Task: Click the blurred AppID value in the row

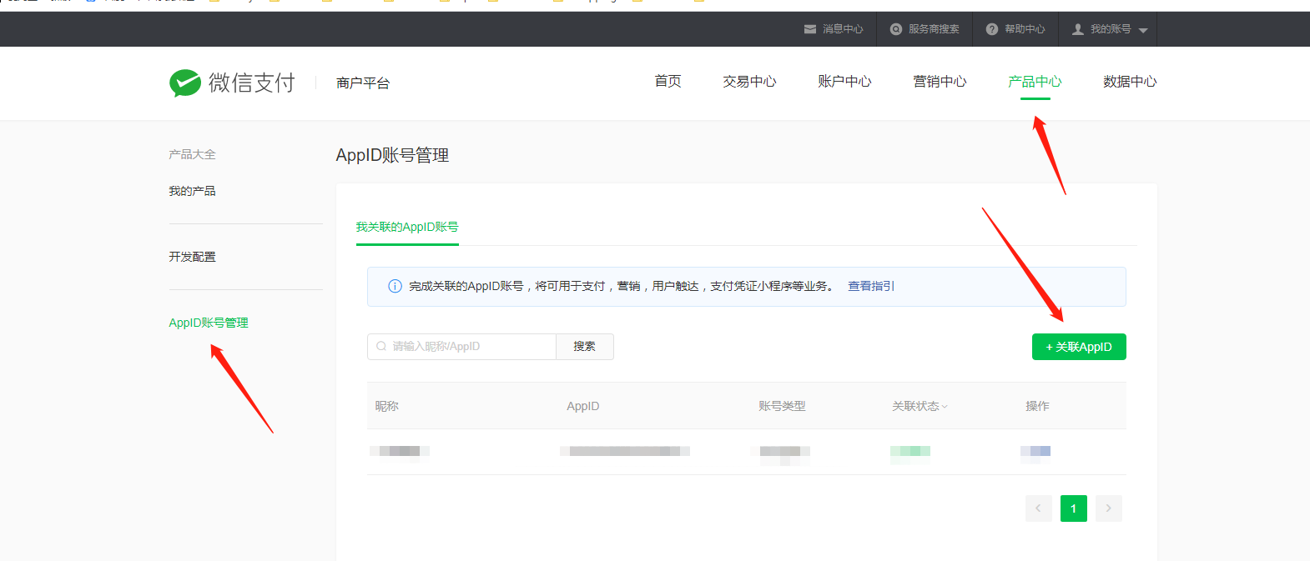Action: 625,451
